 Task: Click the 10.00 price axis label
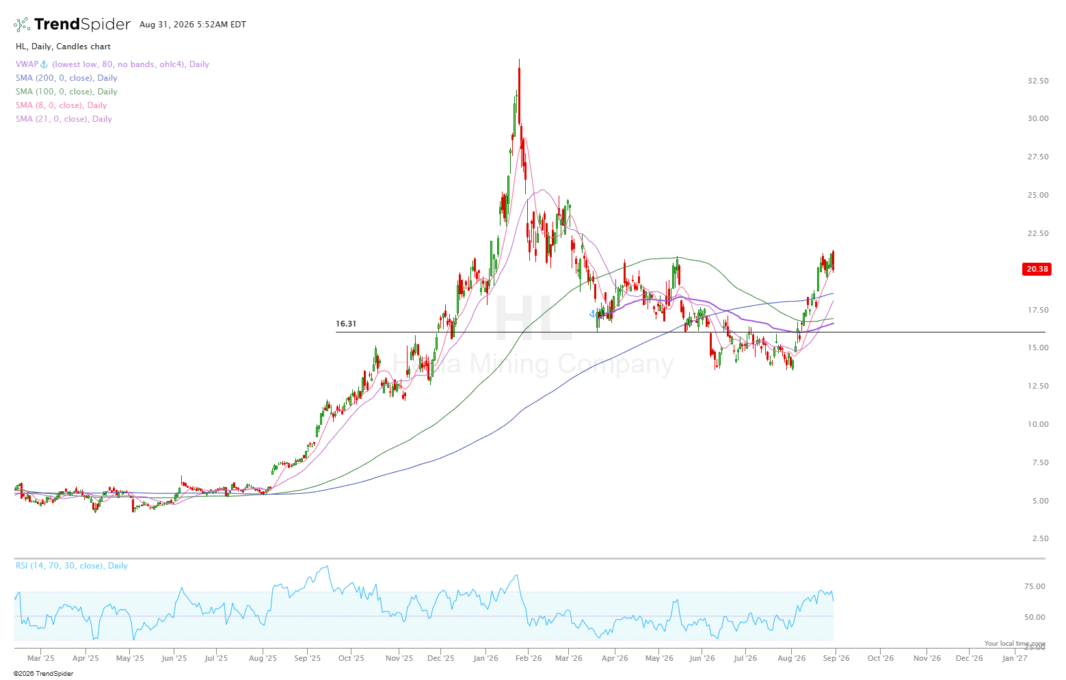(x=1038, y=424)
